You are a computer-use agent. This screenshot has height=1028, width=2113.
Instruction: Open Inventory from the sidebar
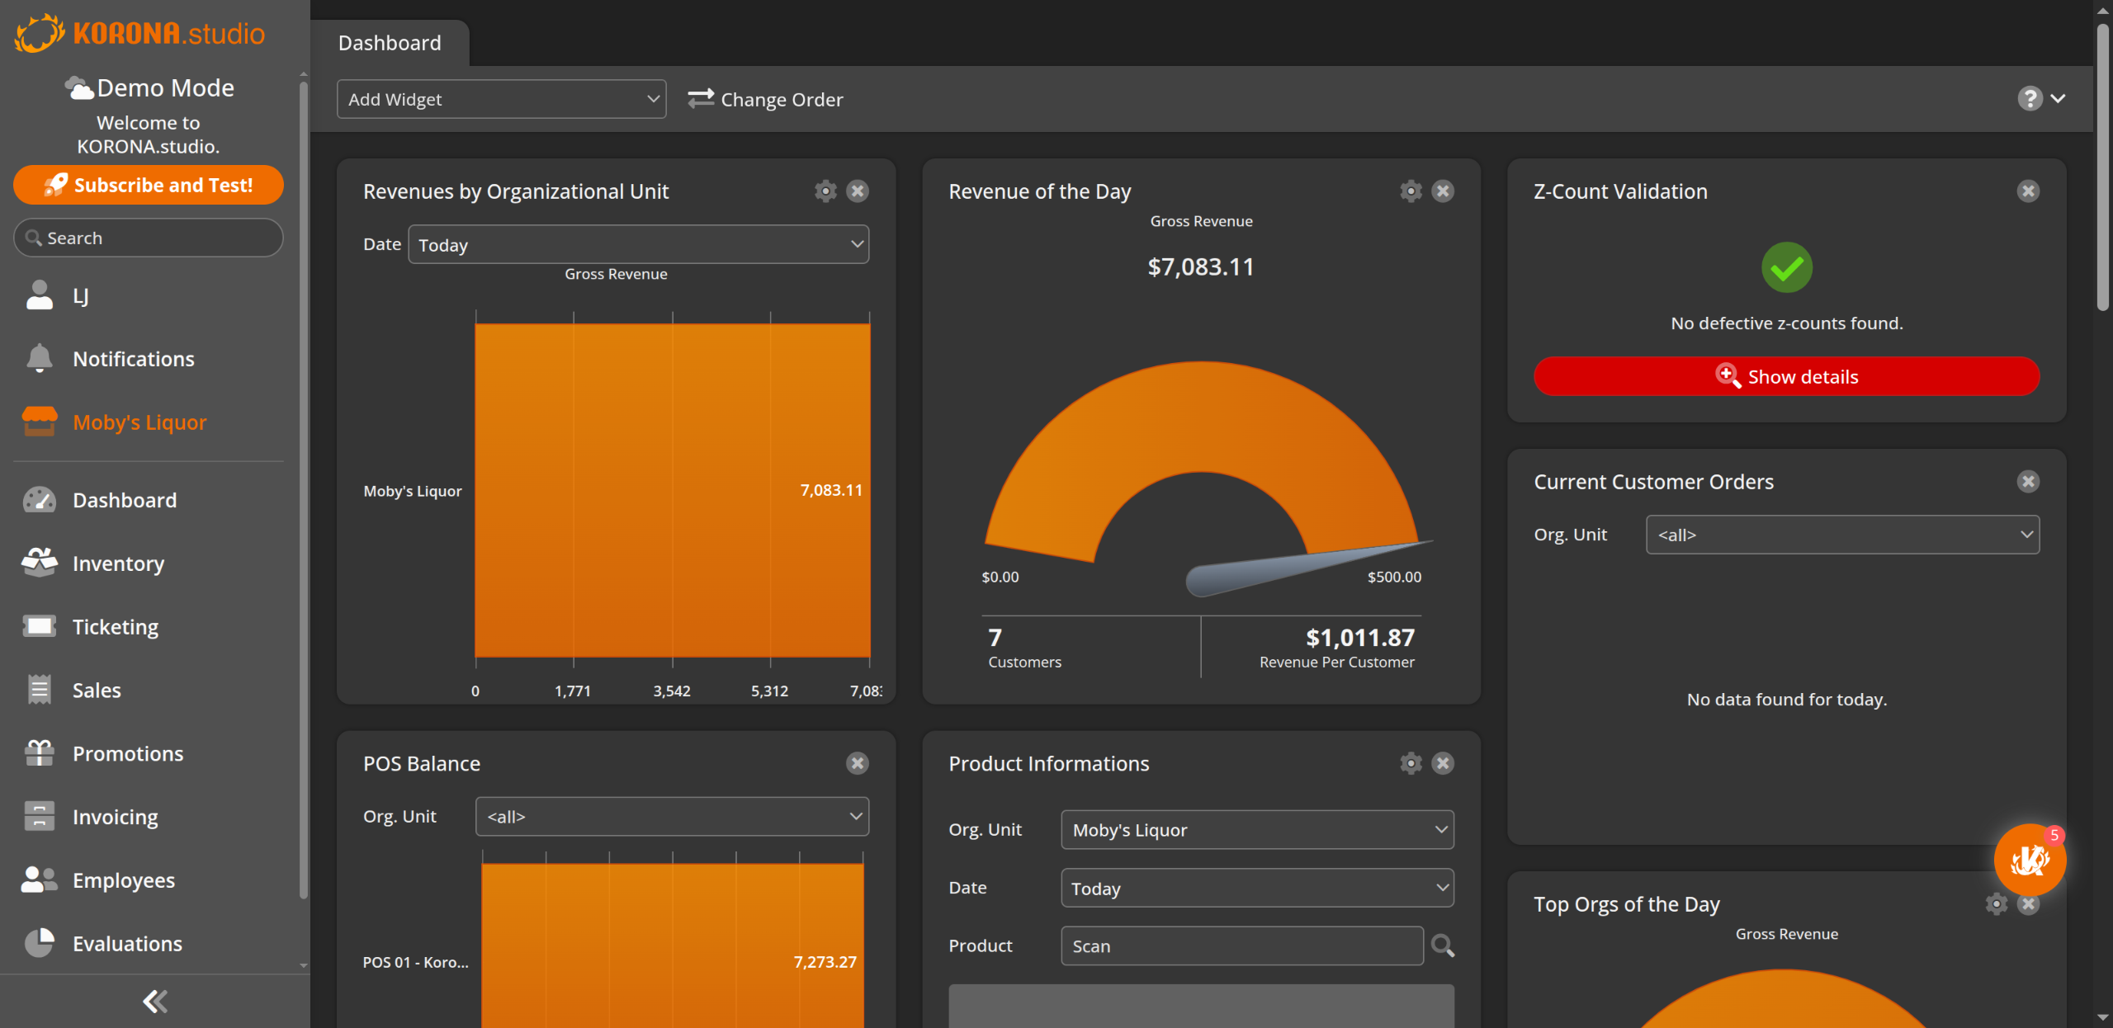(x=118, y=564)
